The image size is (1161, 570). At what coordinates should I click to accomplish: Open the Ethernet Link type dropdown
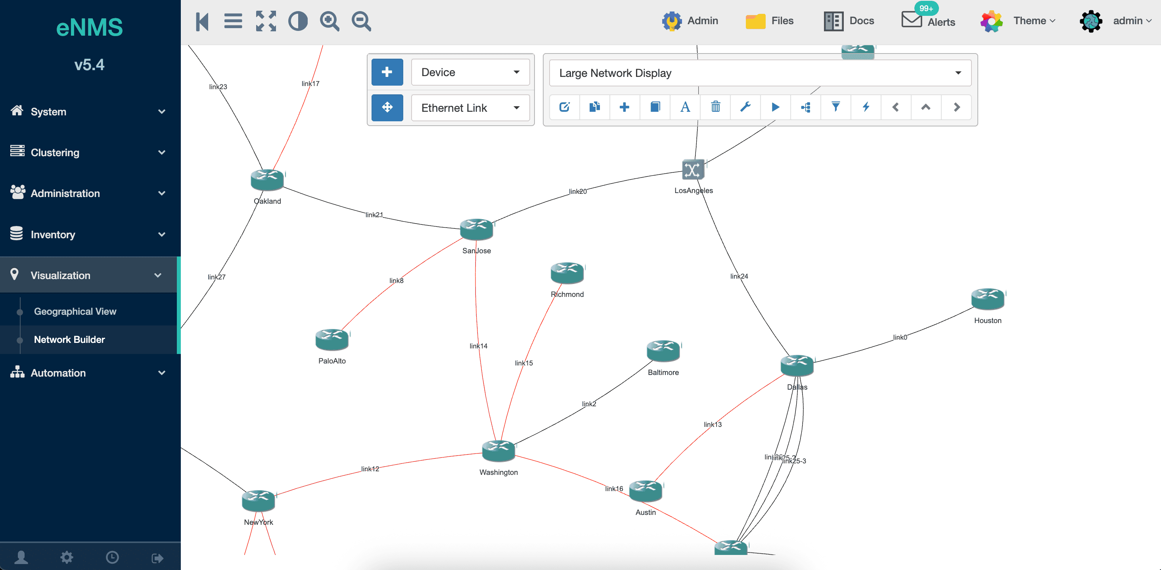(x=470, y=108)
